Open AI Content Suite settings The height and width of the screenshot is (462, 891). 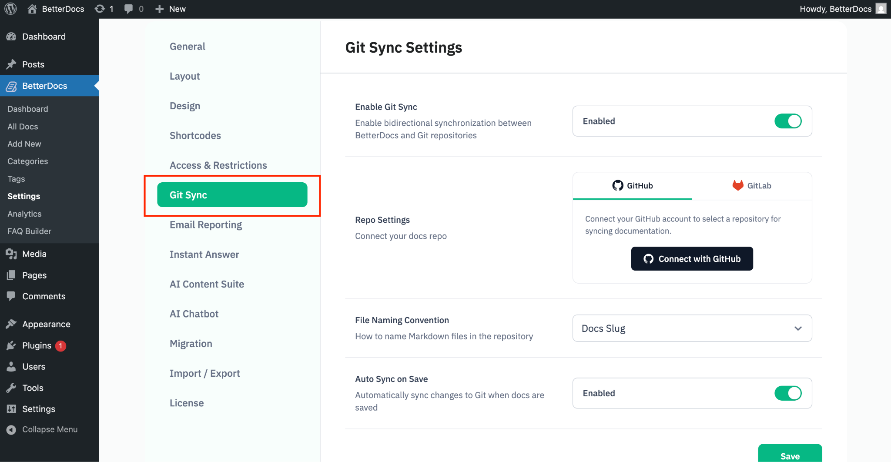coord(207,284)
